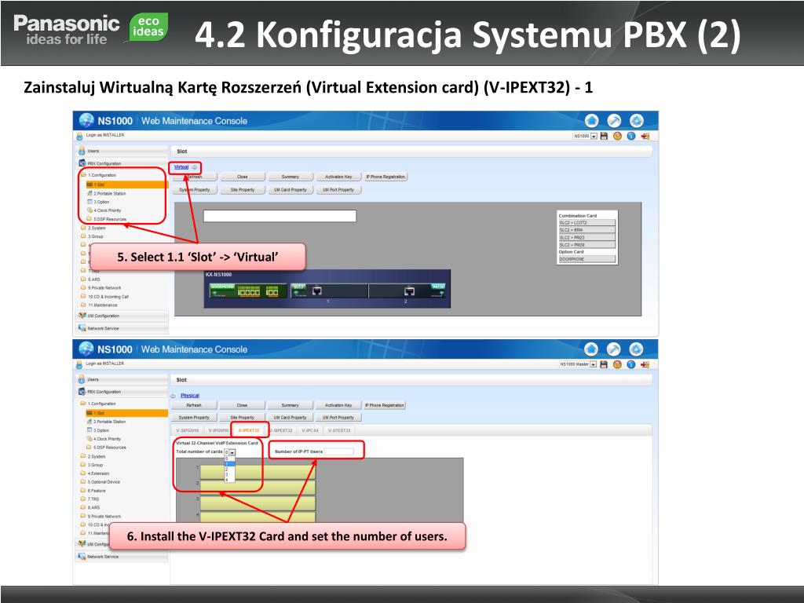Switch to the V-UTEXT32 tab
Image resolution: width=804 pixels, height=603 pixels.
(x=339, y=431)
